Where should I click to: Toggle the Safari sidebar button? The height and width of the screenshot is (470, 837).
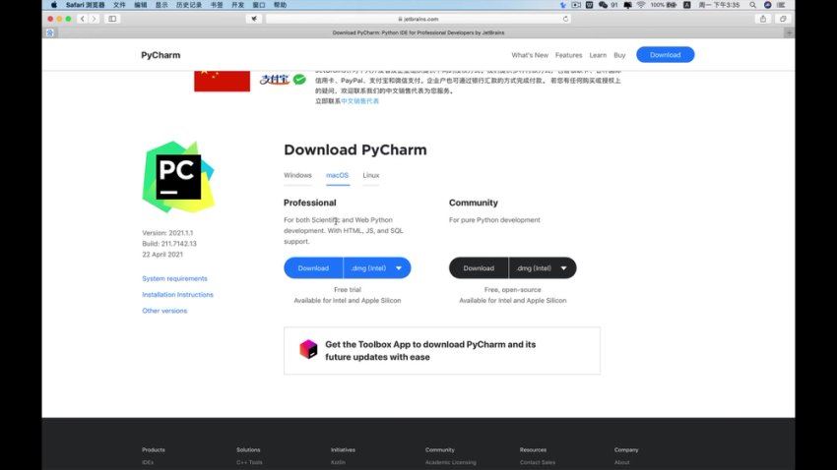coord(112,19)
